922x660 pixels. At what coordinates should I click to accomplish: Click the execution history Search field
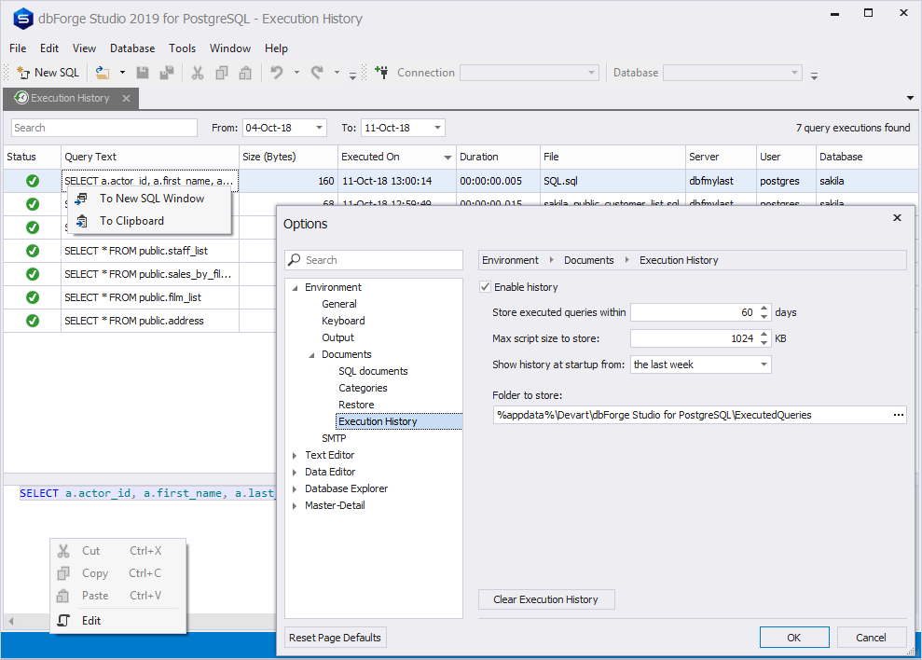click(x=104, y=128)
